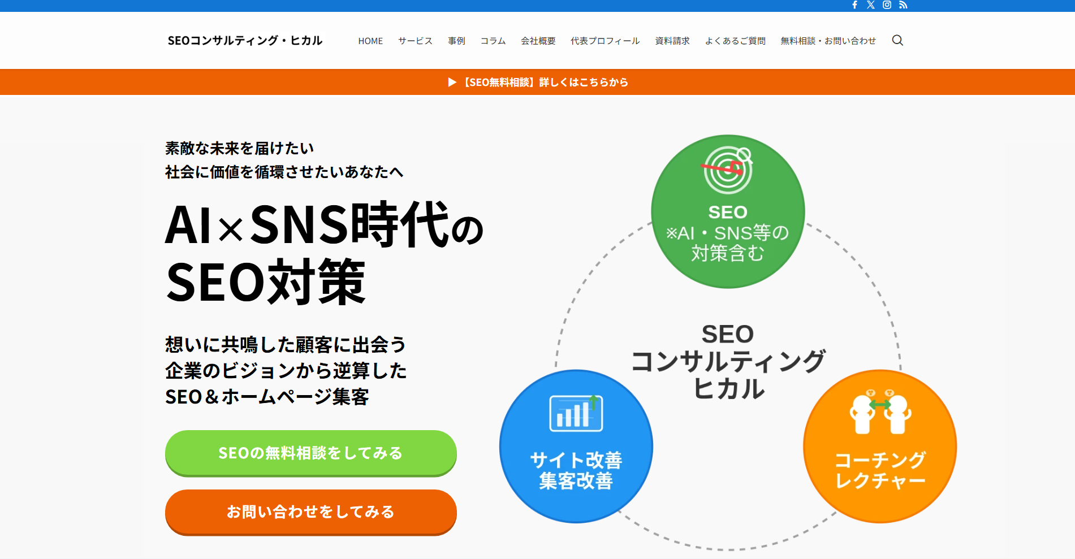Open the 【SEO無料相談】詳しくはこちらから banner link
Screen dimensions: 1075x559
click(x=537, y=81)
